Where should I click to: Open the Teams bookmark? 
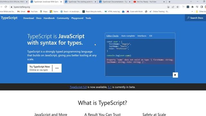coord(54,12)
